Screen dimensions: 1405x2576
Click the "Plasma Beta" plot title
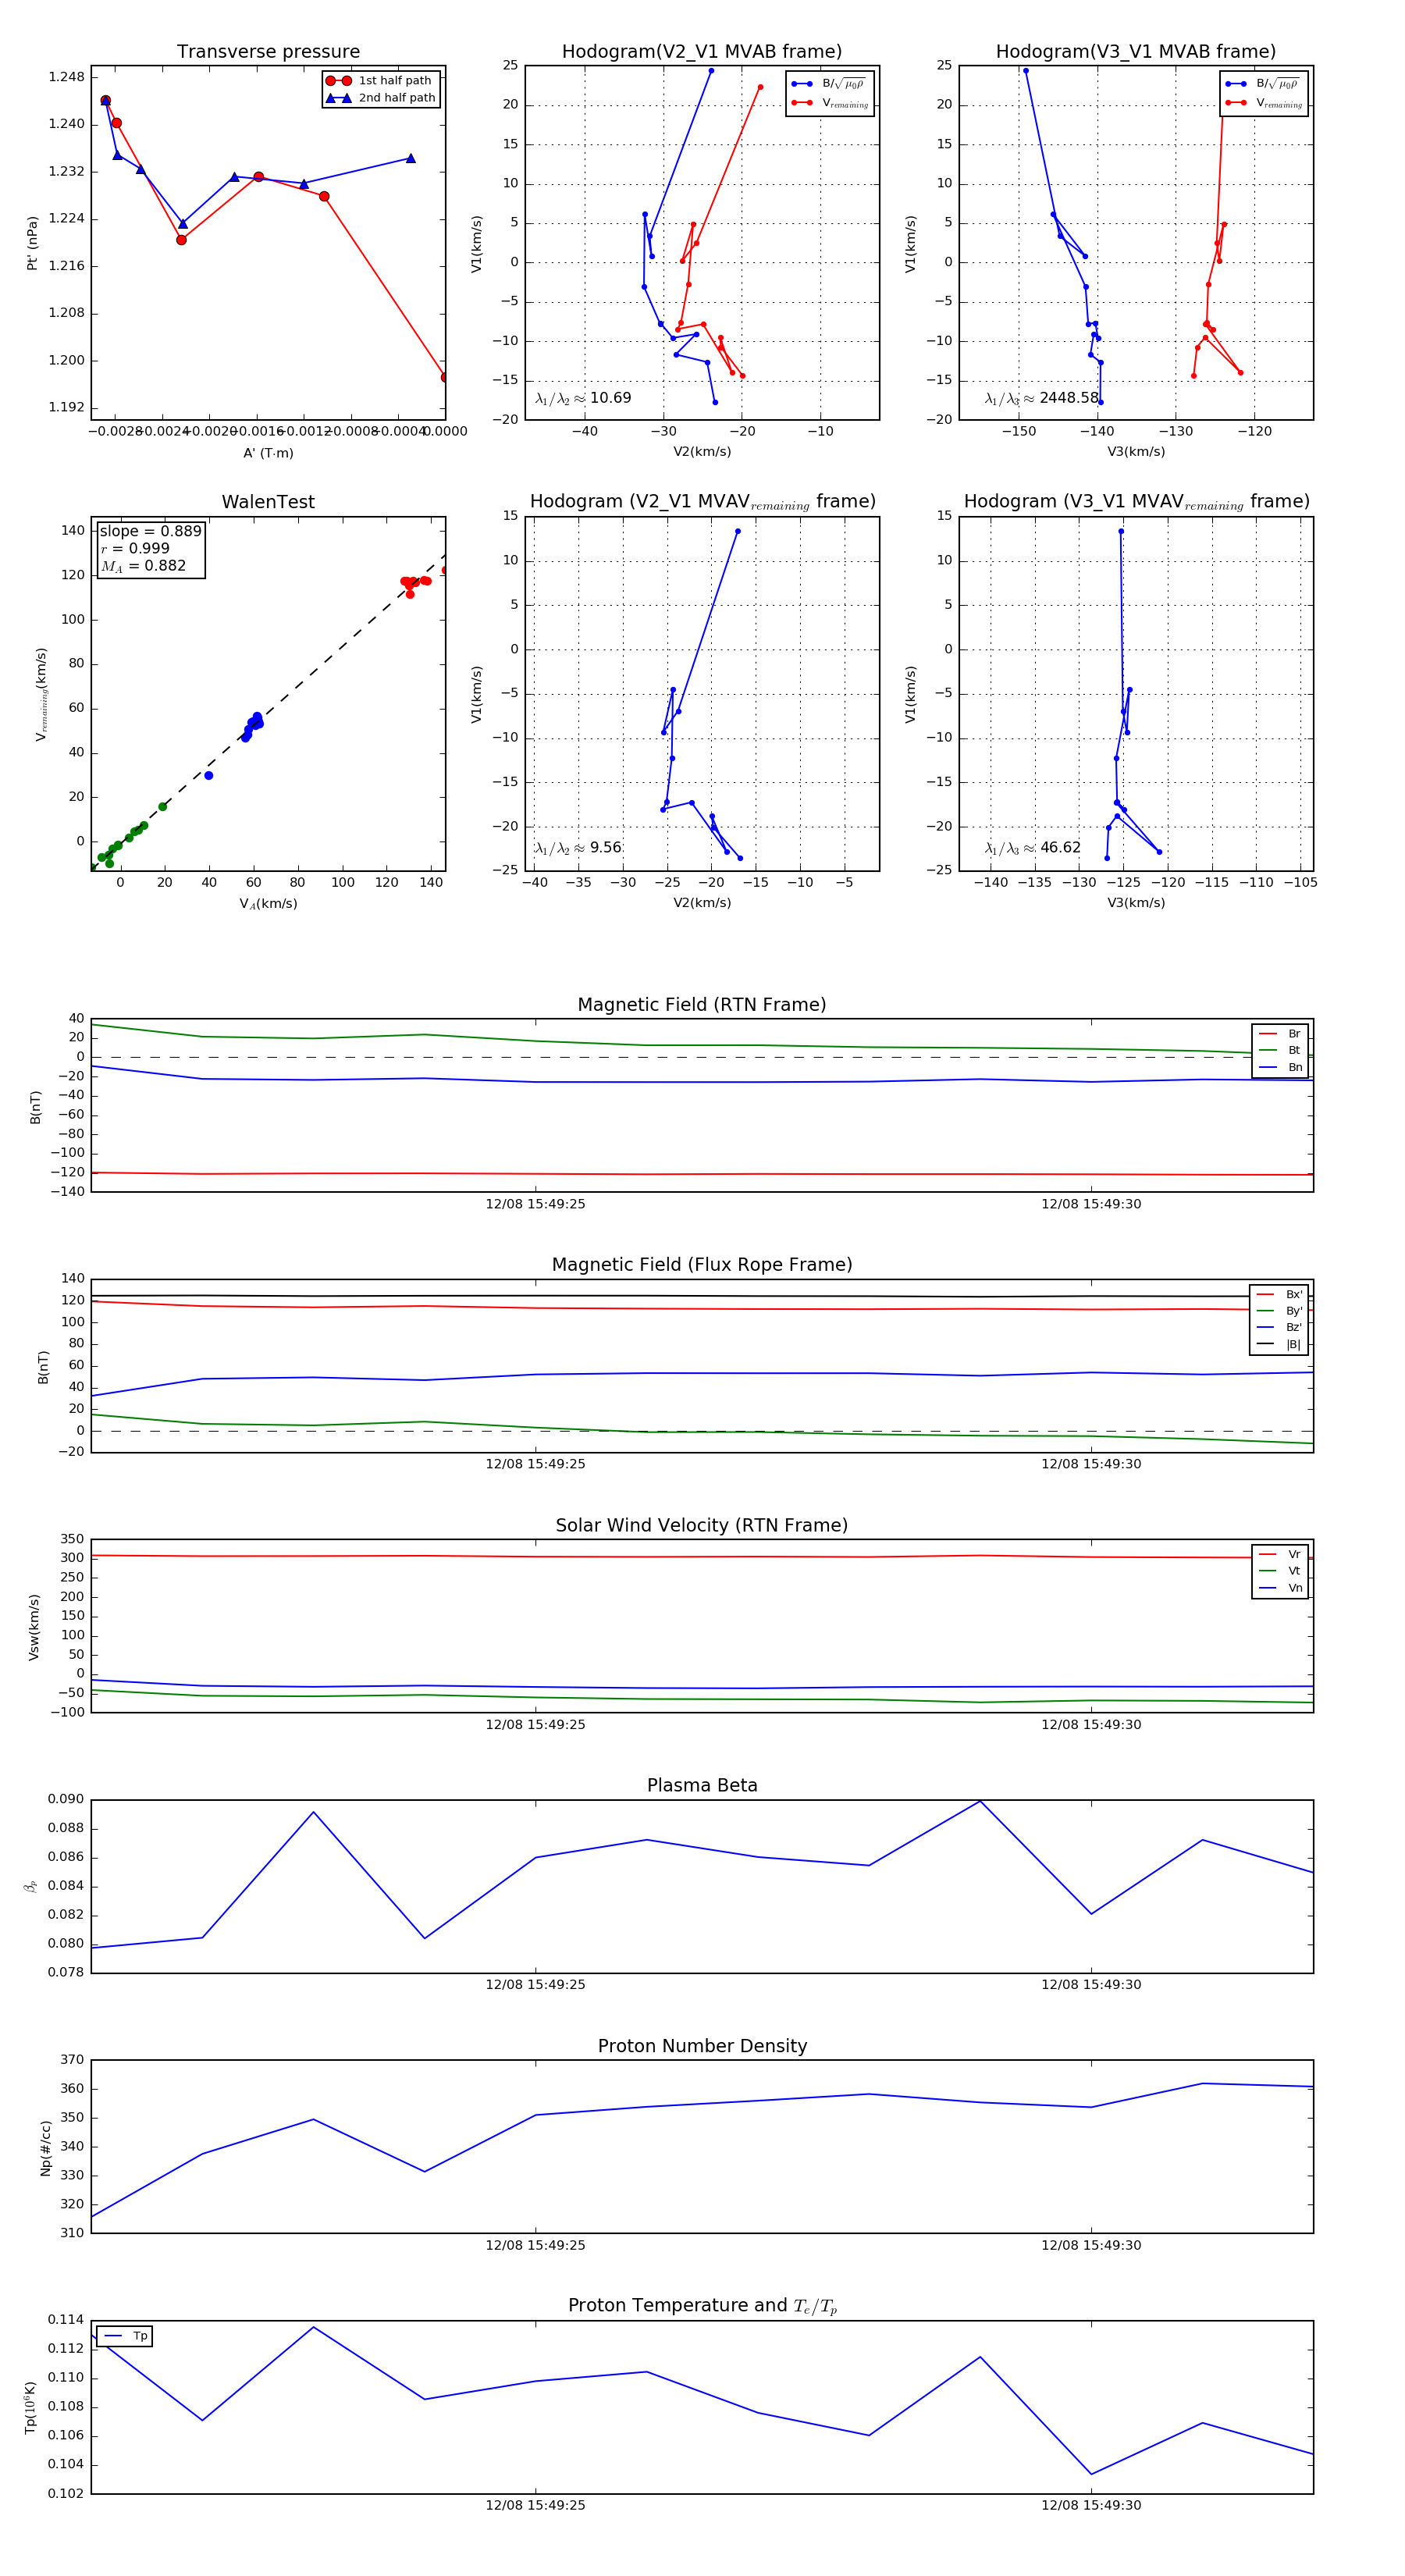pos(702,1786)
